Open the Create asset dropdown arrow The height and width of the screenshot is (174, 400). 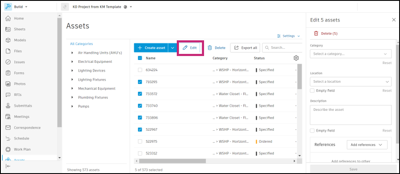coord(173,48)
